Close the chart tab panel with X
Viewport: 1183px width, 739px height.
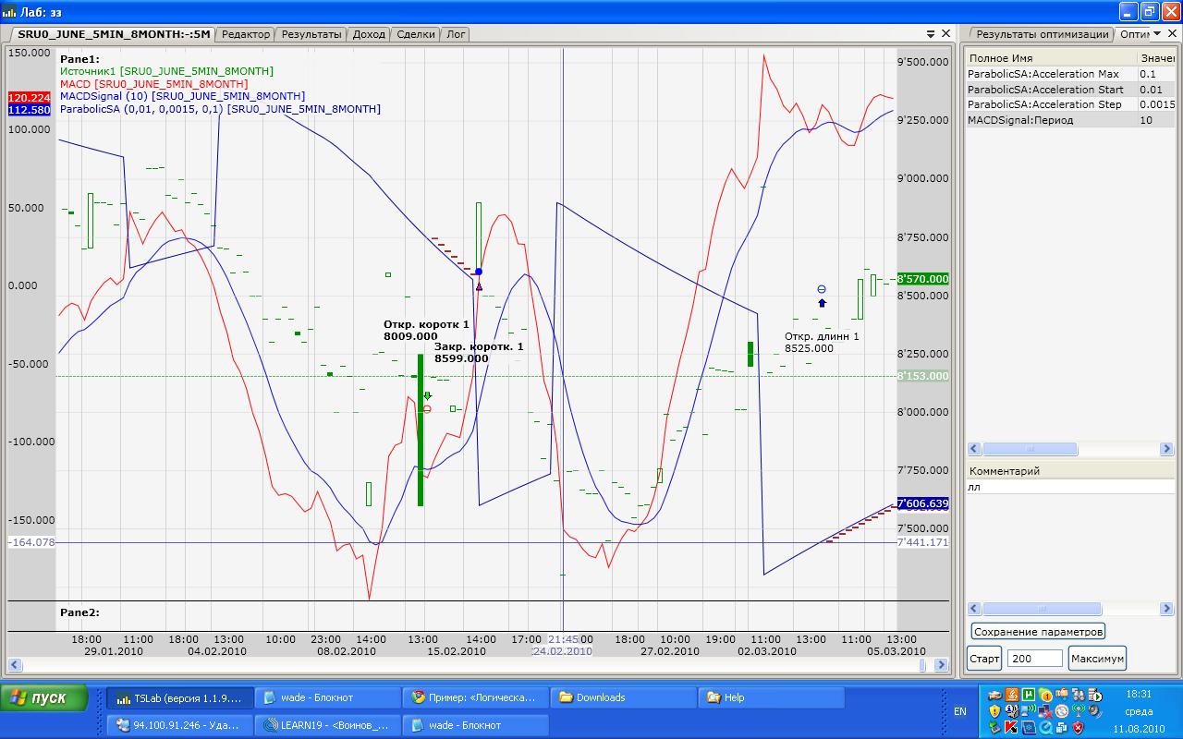pos(945,33)
